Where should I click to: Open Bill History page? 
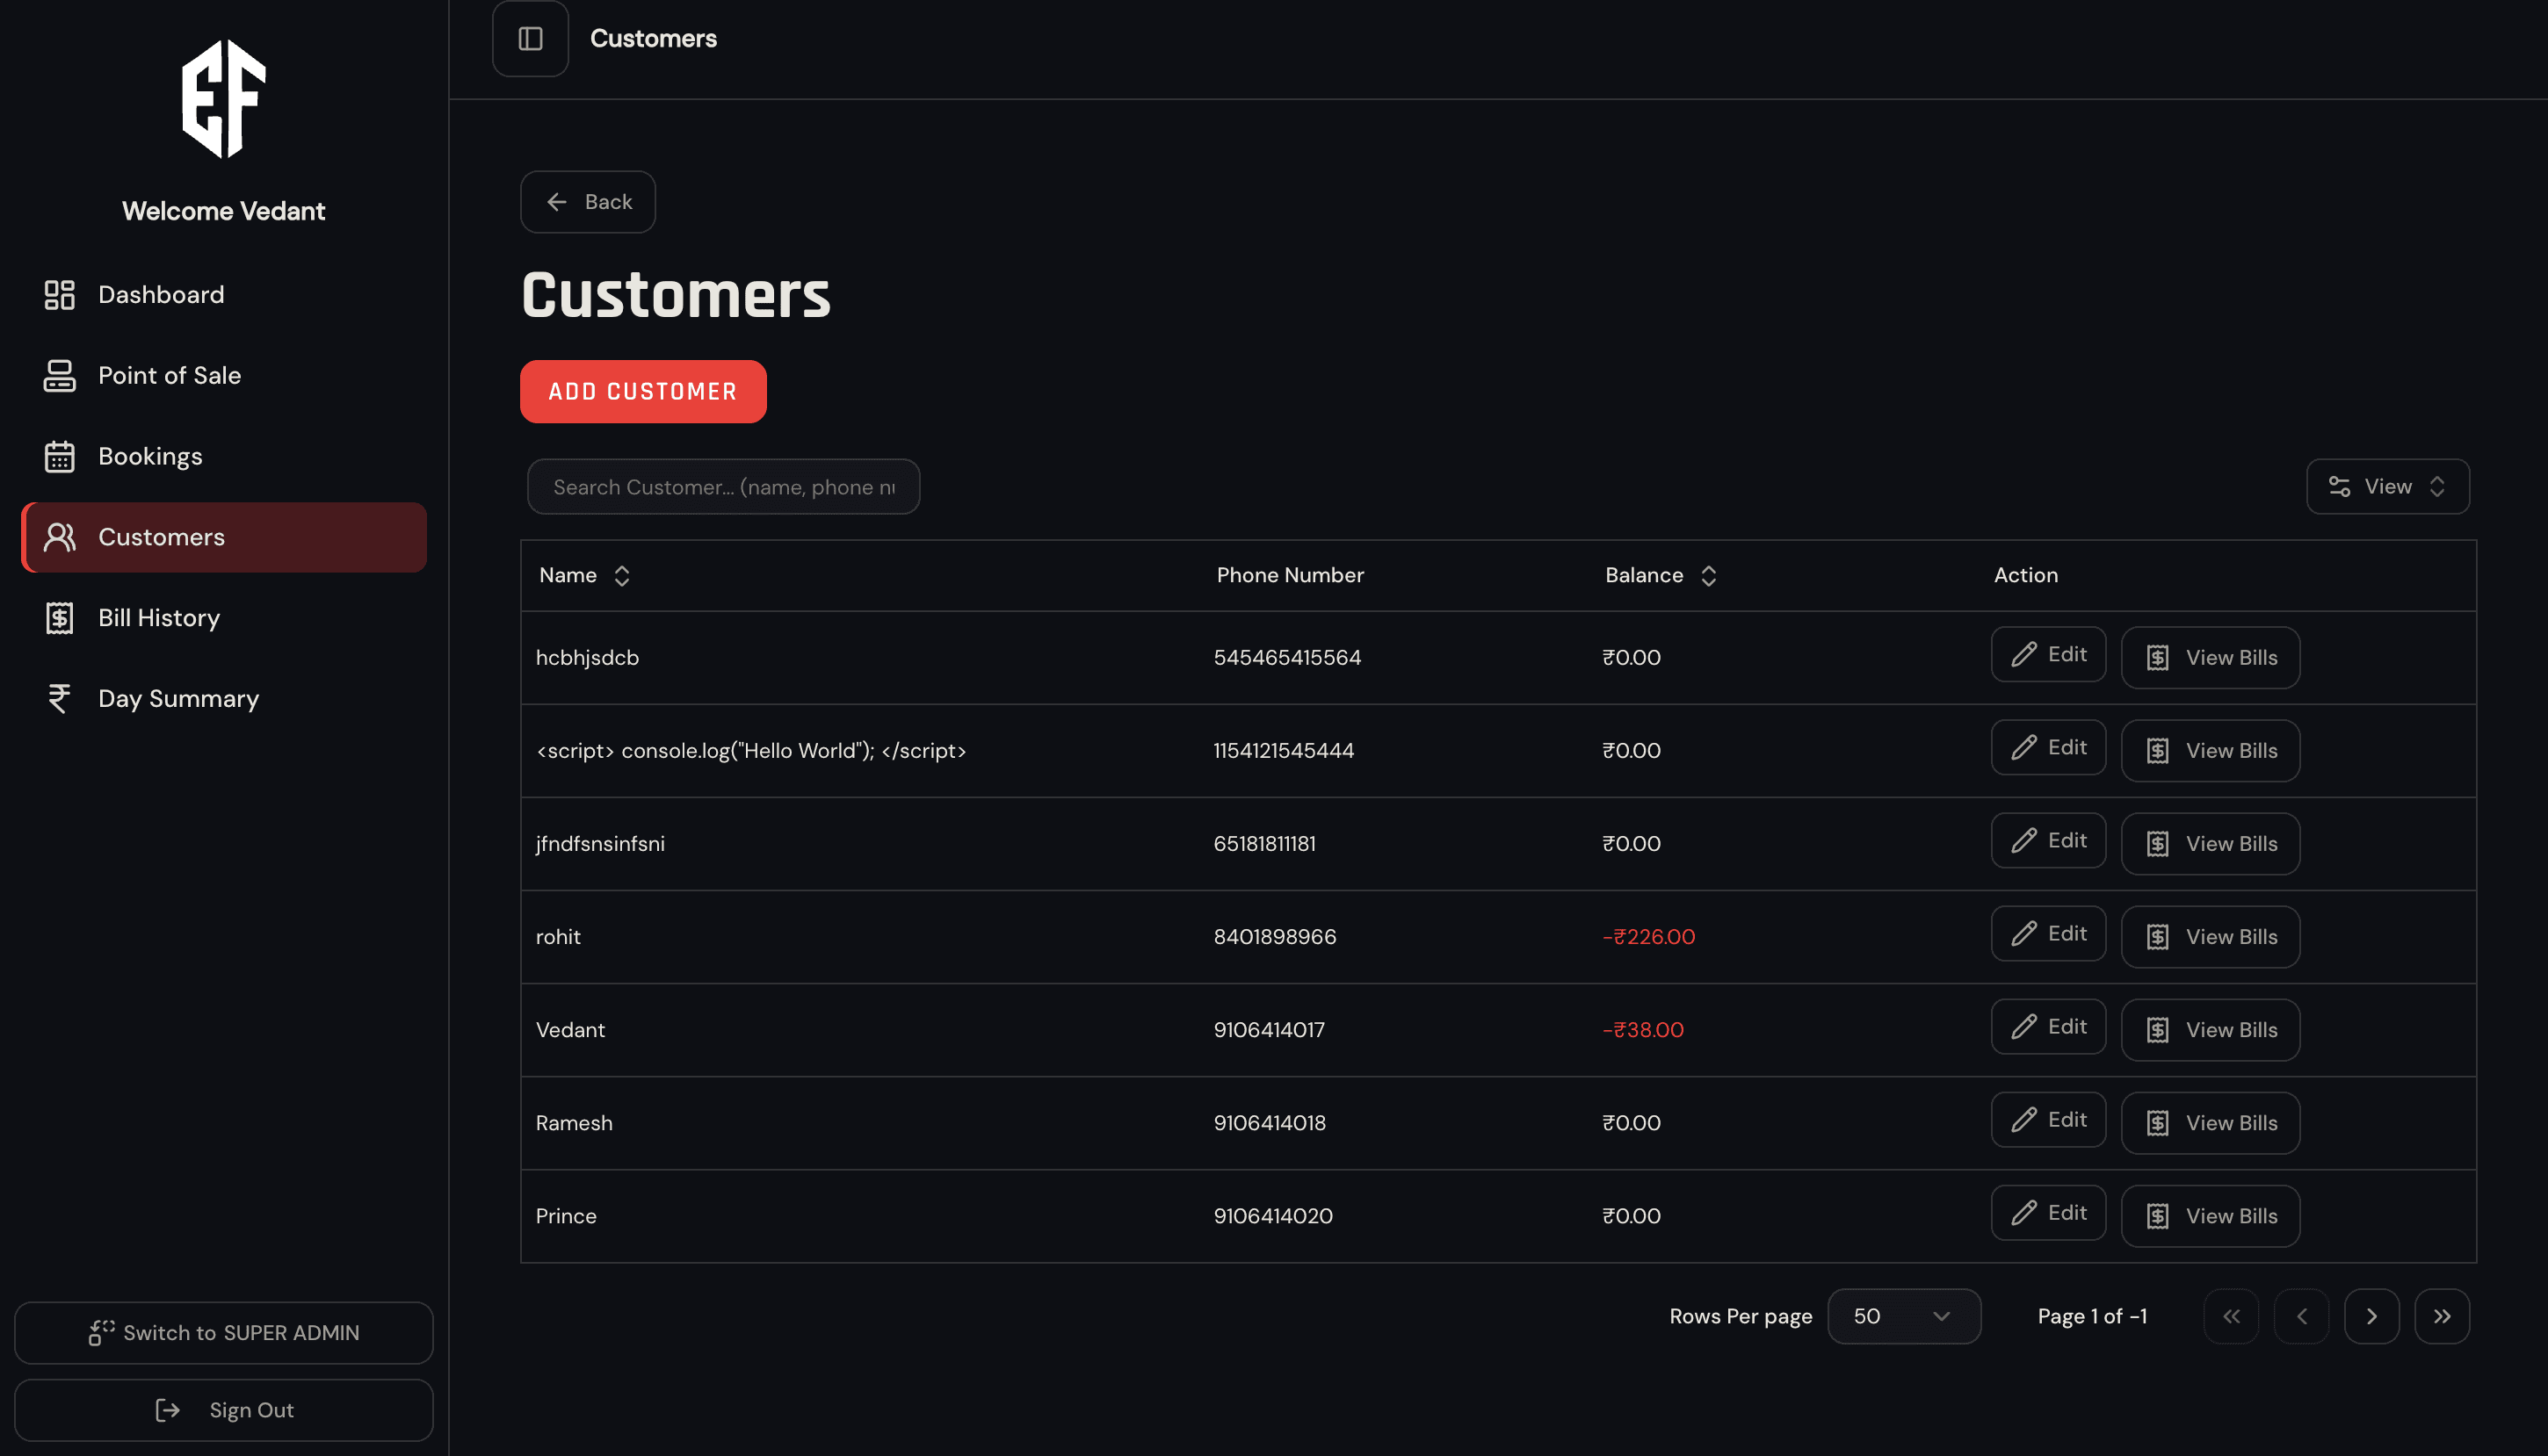224,618
